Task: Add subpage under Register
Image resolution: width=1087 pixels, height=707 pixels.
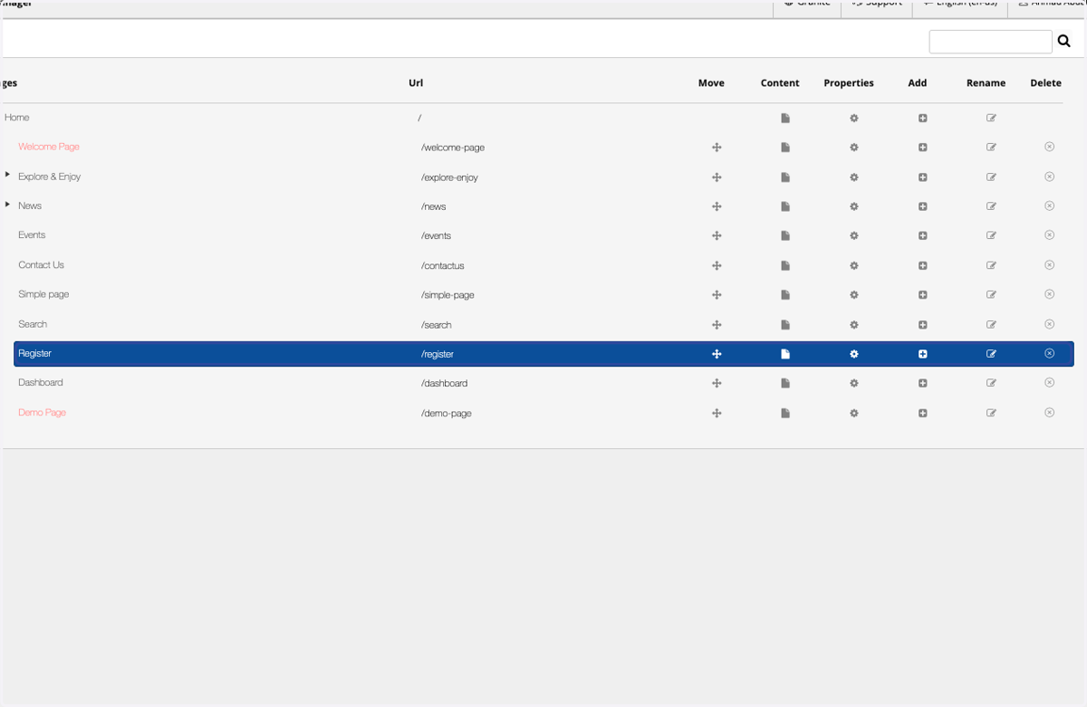Action: [922, 354]
